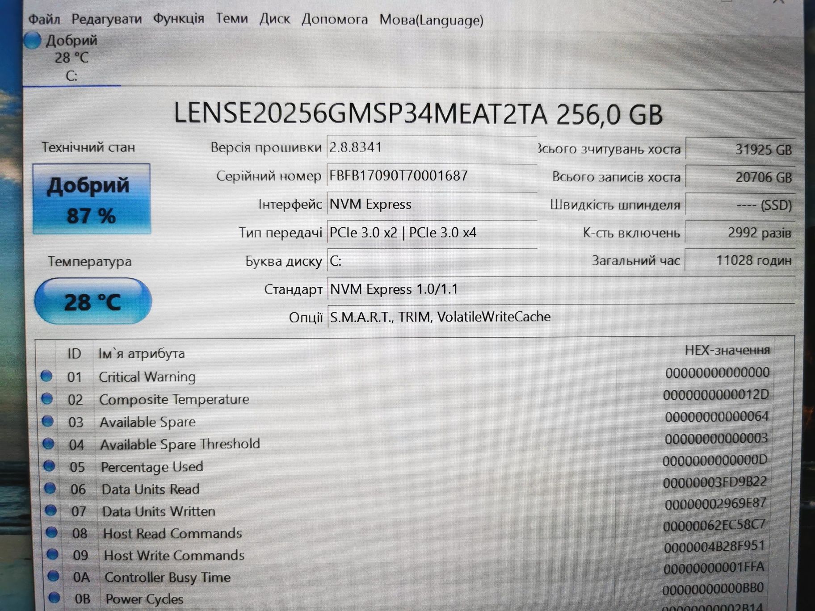Click hex value 00000000000064

(x=716, y=416)
